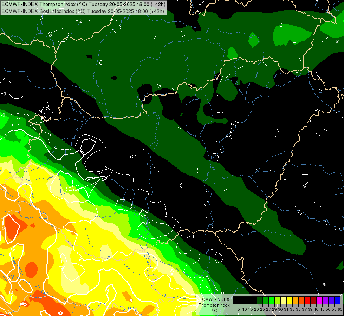Screen dimensions: 344x316
Task: Click the red 37-39 legend swatch
Action: 307,301
